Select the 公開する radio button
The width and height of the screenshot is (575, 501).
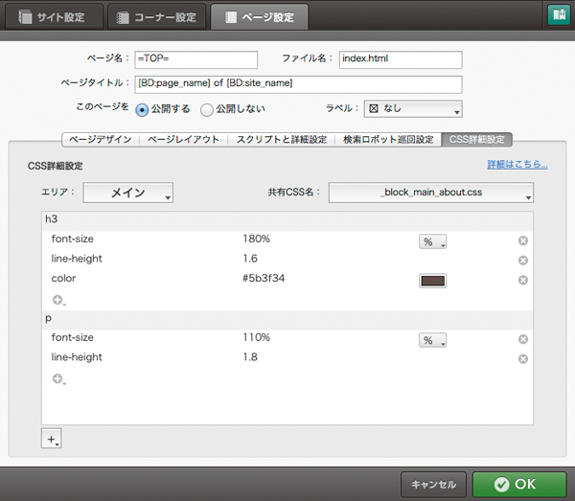coord(142,109)
